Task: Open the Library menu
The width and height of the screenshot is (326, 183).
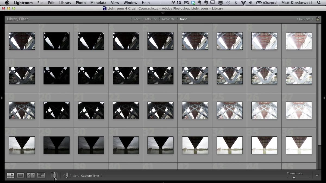Action: pyautogui.click(x=65, y=3)
